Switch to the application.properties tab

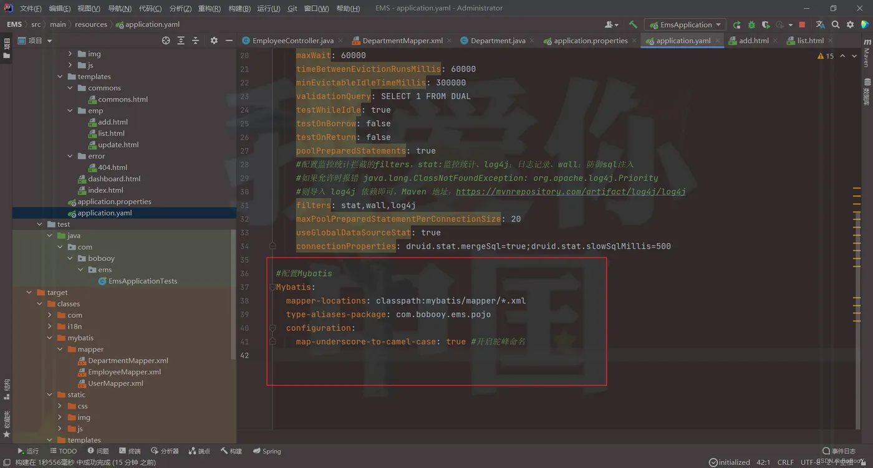pyautogui.click(x=591, y=41)
